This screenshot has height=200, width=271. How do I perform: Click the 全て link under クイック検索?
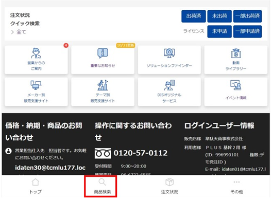pyautogui.click(x=21, y=32)
